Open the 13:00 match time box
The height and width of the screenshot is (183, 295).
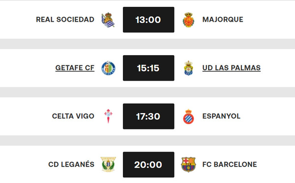[148, 20]
